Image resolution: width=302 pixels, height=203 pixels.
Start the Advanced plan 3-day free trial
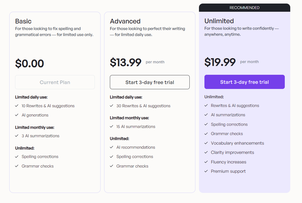(150, 82)
